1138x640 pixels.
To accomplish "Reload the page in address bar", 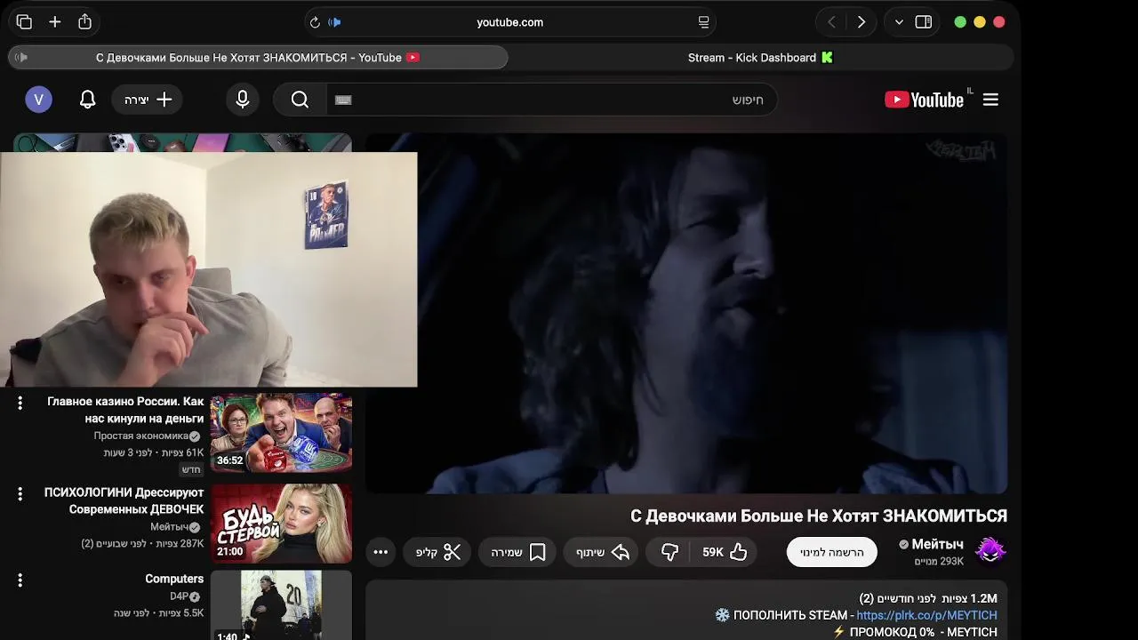I will tap(314, 22).
